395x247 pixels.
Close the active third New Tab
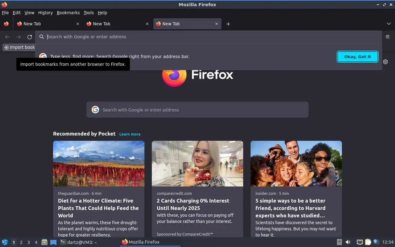click(217, 24)
